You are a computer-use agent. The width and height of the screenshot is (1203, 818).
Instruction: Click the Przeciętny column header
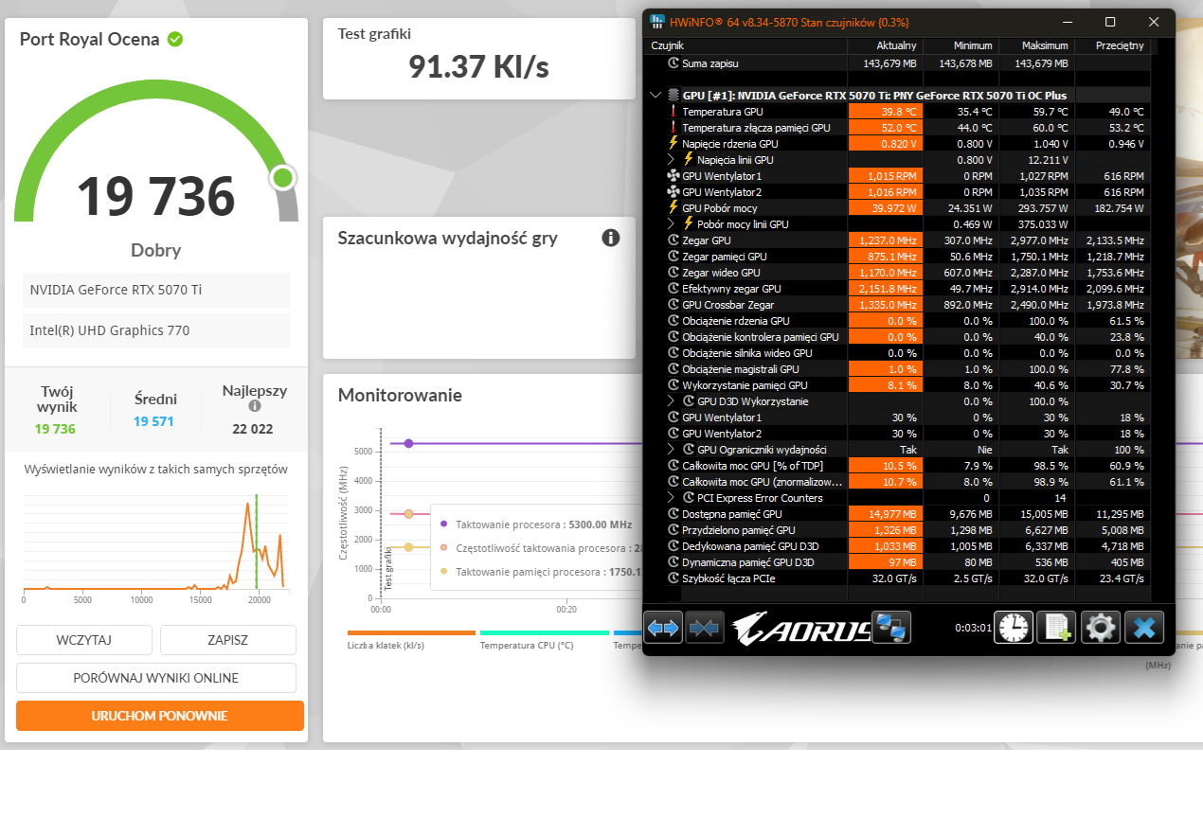tap(1113, 45)
